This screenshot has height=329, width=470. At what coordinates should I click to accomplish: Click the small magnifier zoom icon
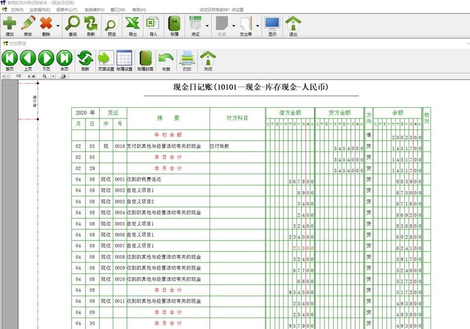point(44,76)
